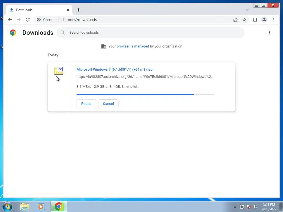Cancel the ISO download
The image size is (283, 212).
click(x=108, y=104)
